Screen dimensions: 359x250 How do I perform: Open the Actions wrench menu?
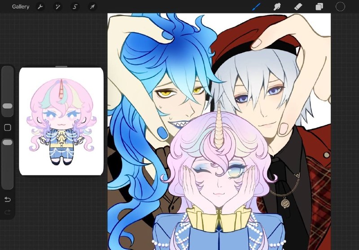(40, 7)
